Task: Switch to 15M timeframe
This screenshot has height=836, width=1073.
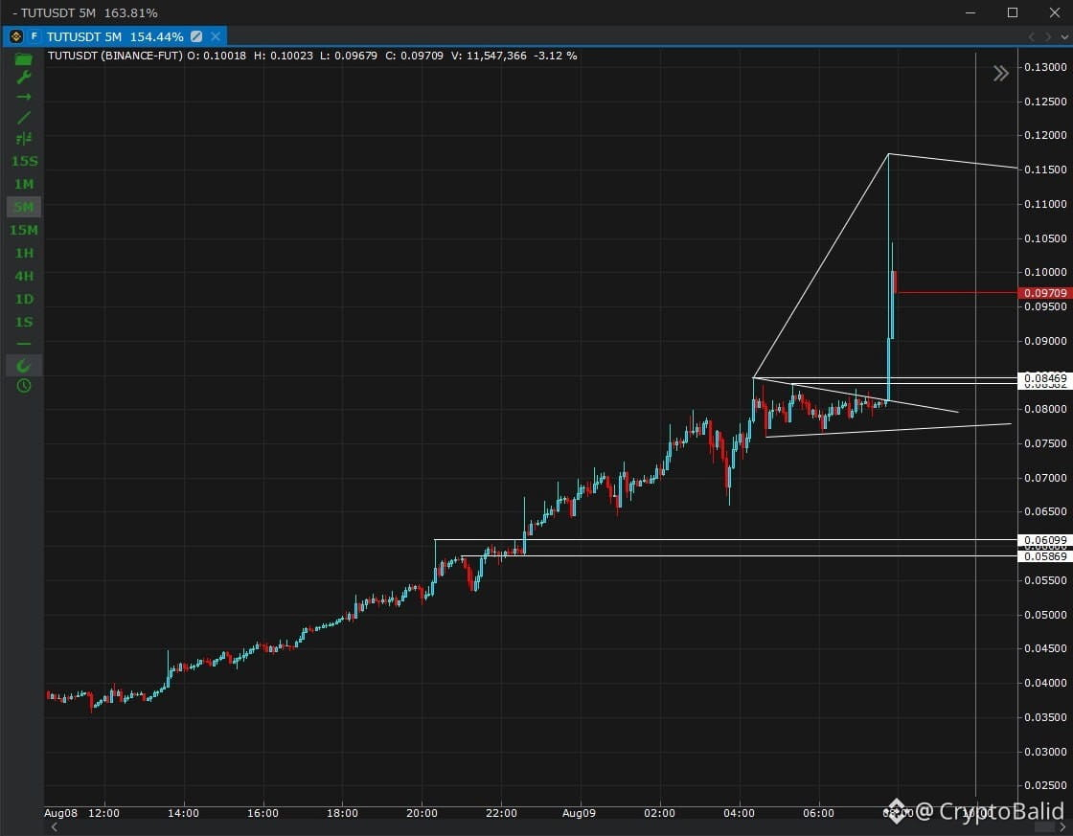Action: pyautogui.click(x=24, y=230)
